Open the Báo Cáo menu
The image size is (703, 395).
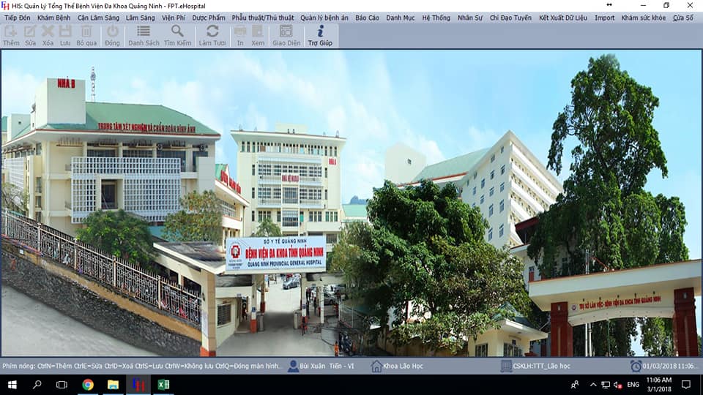click(367, 18)
